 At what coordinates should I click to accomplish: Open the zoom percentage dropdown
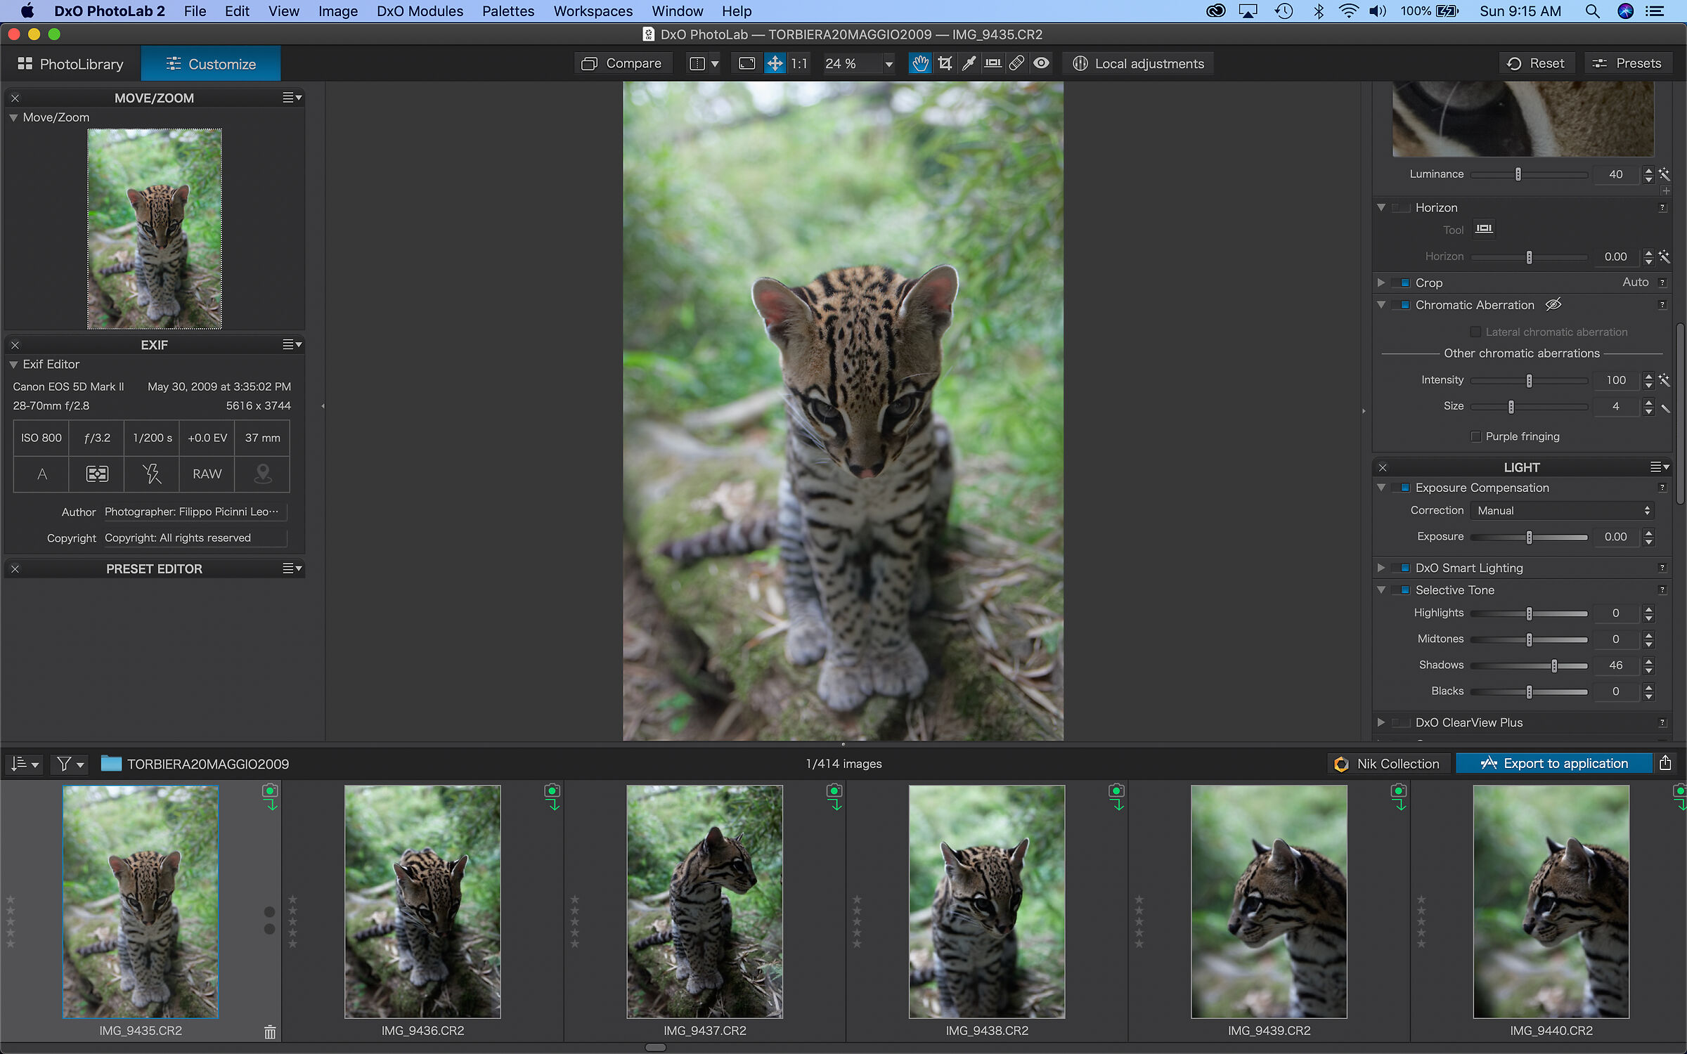point(888,64)
